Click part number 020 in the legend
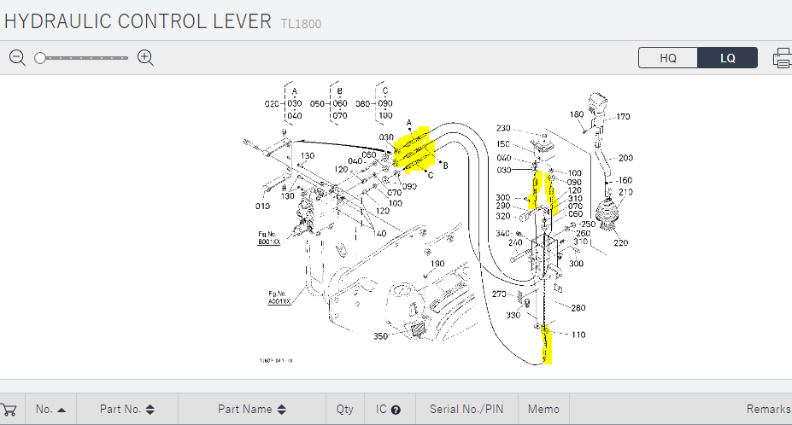The width and height of the screenshot is (792, 425). tap(272, 103)
